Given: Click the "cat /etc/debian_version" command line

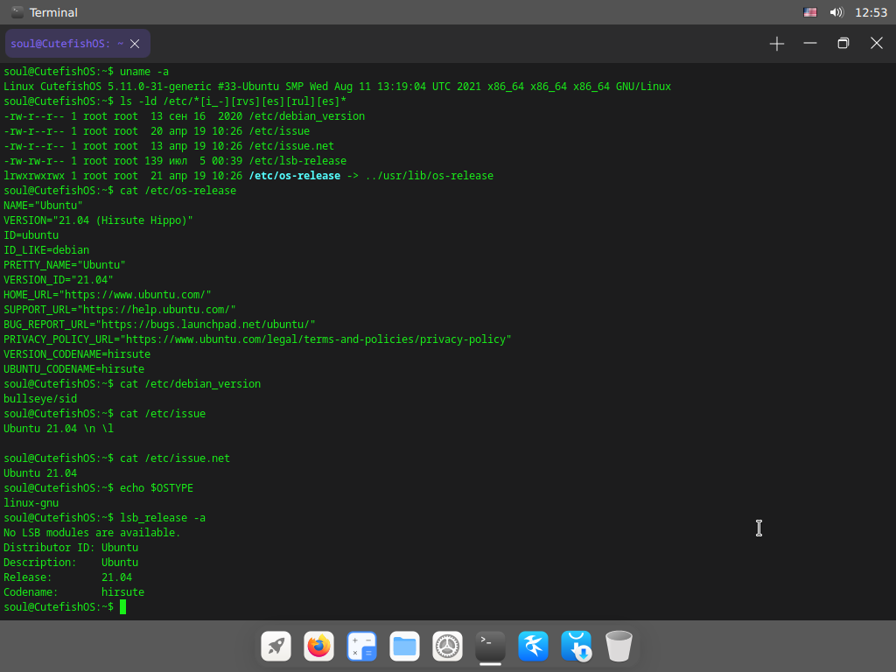Looking at the screenshot, I should [132, 383].
